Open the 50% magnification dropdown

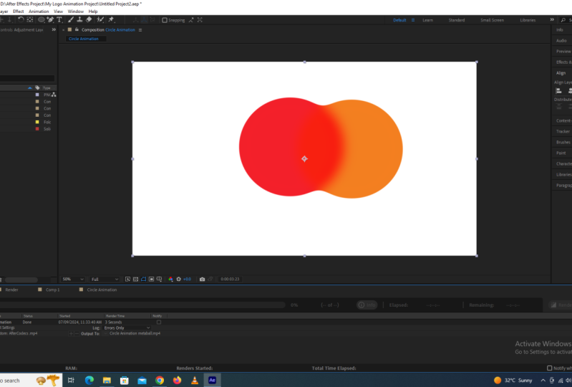[72, 279]
